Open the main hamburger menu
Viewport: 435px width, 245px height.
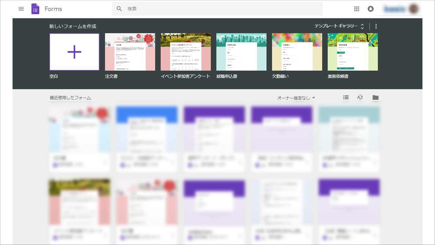[21, 9]
